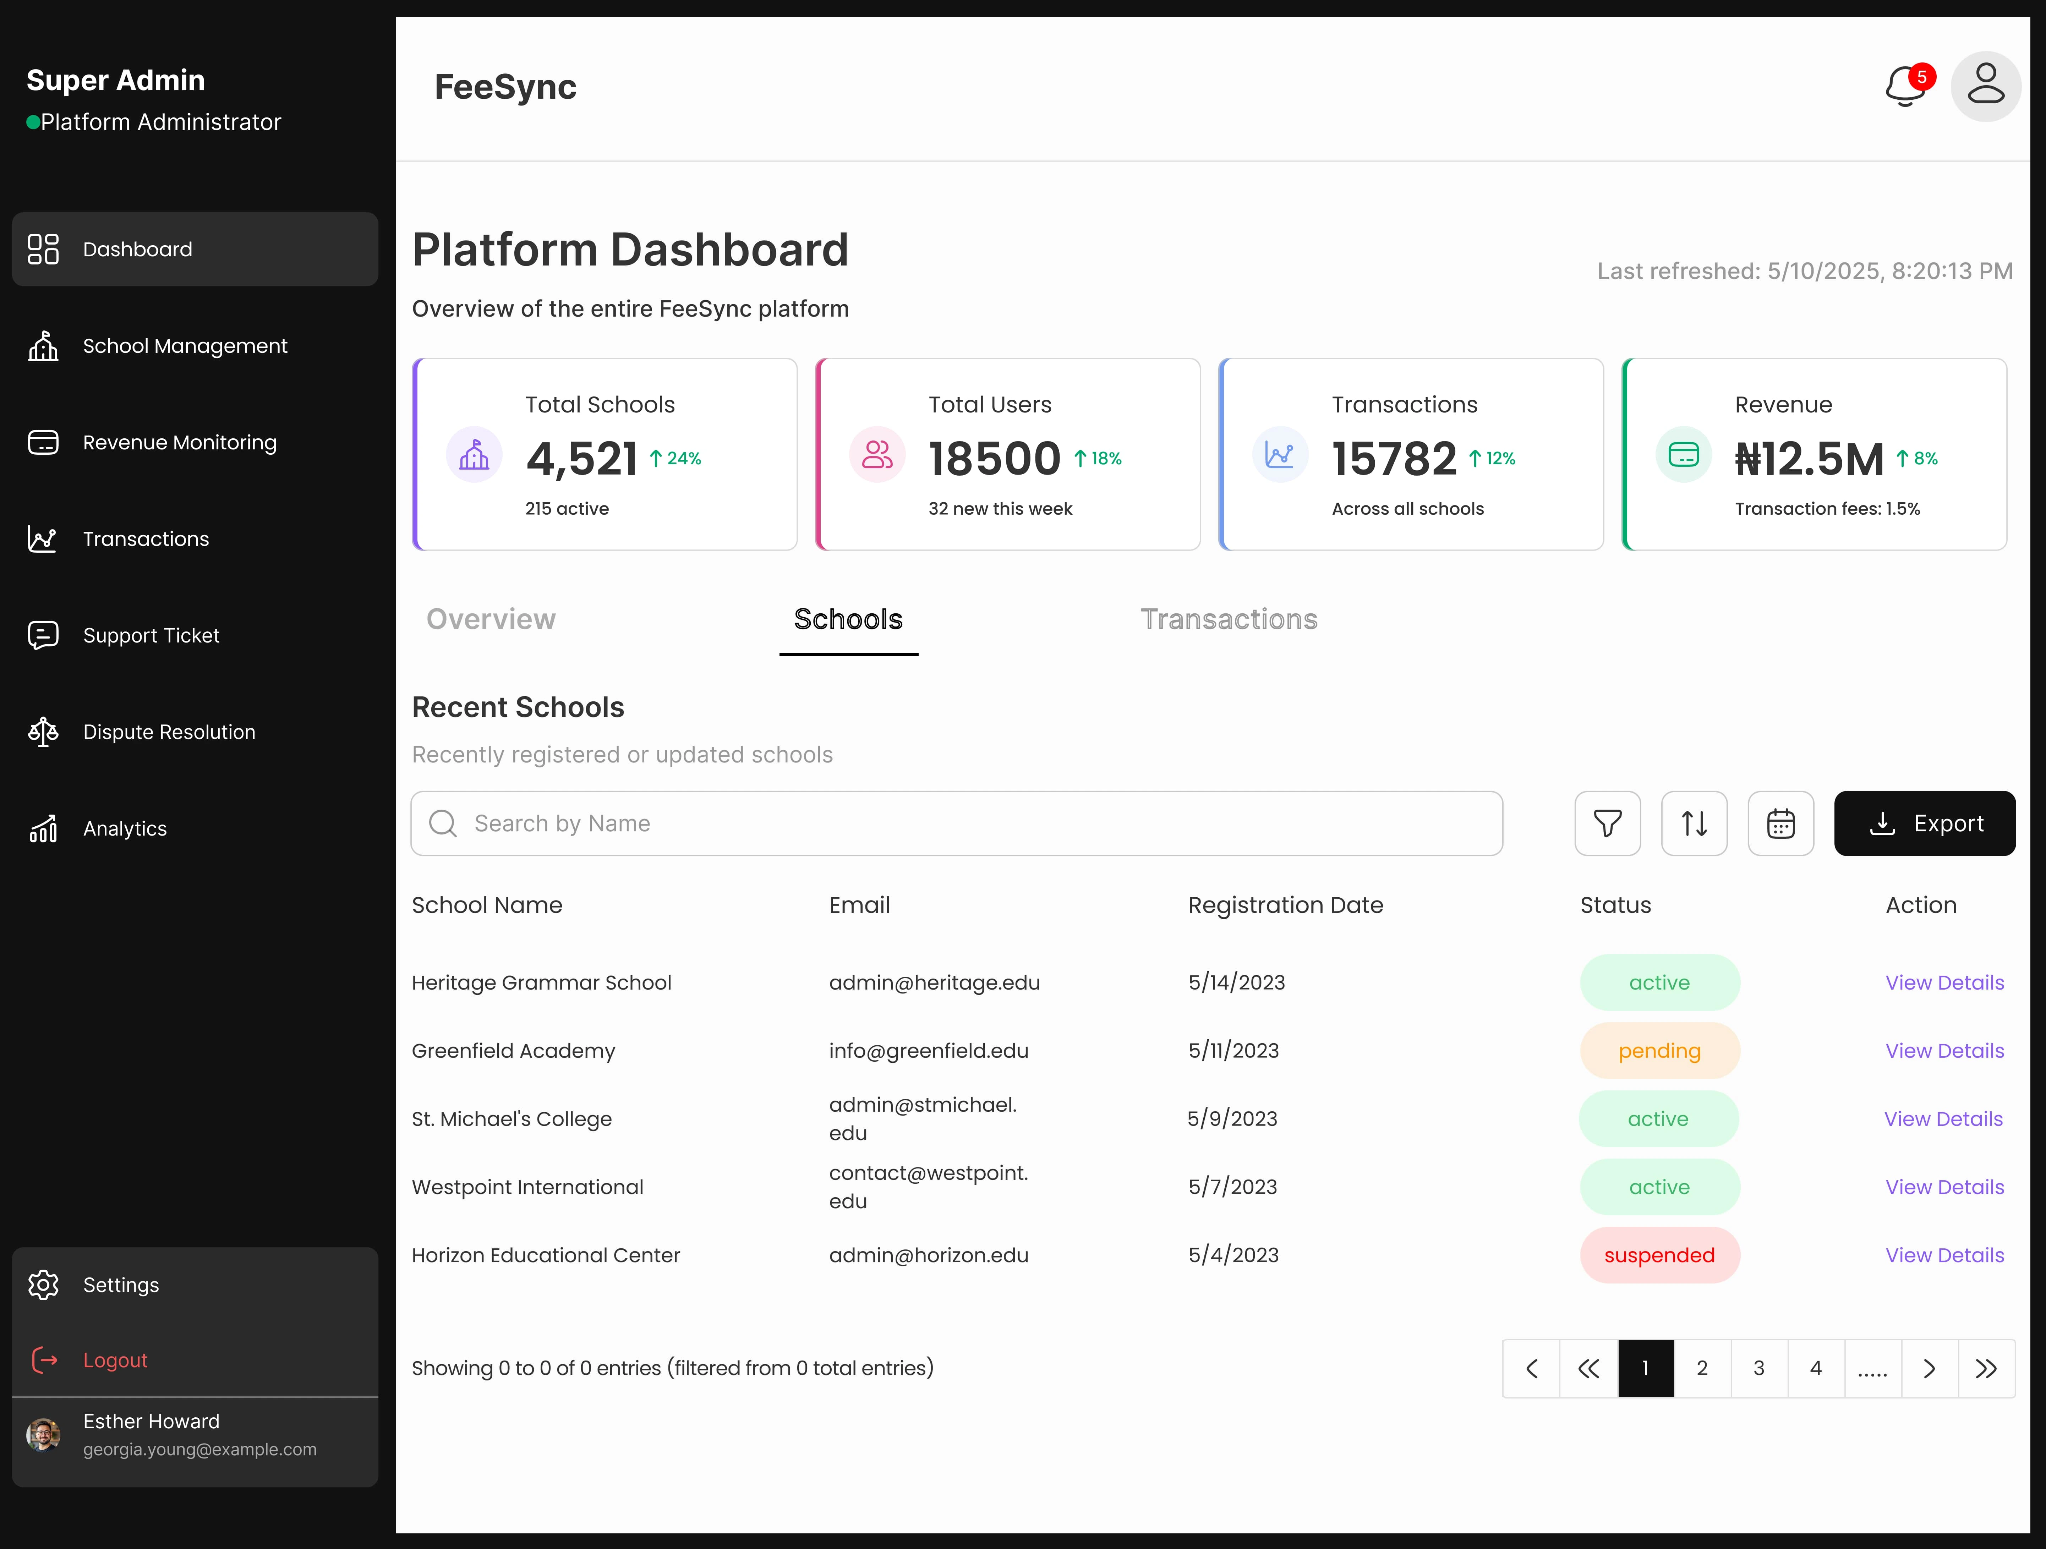Jump to last page with double chevron
The width and height of the screenshot is (2046, 1549).
[x=1986, y=1369]
